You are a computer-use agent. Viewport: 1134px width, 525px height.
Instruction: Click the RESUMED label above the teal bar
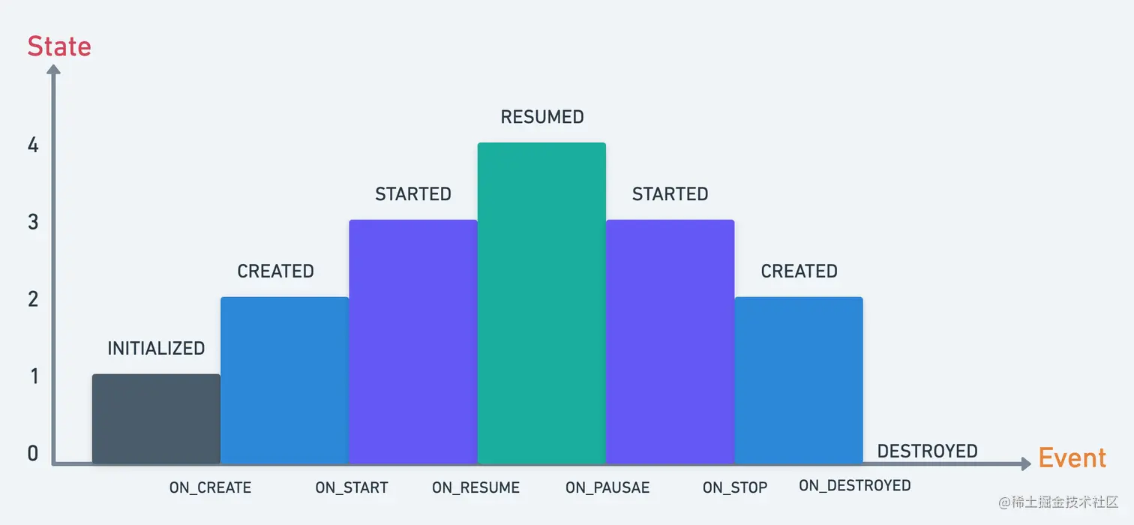tap(542, 117)
